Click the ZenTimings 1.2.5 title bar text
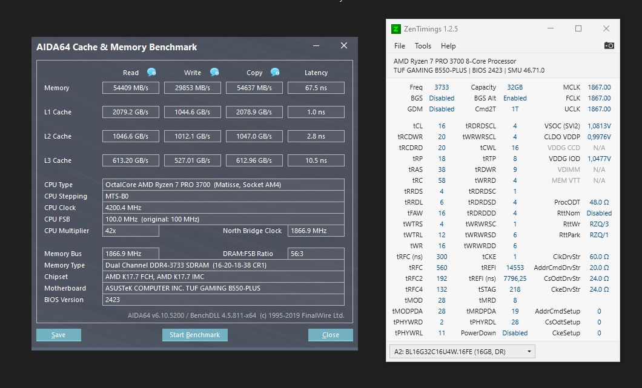The height and width of the screenshot is (388, 642). click(x=431, y=28)
